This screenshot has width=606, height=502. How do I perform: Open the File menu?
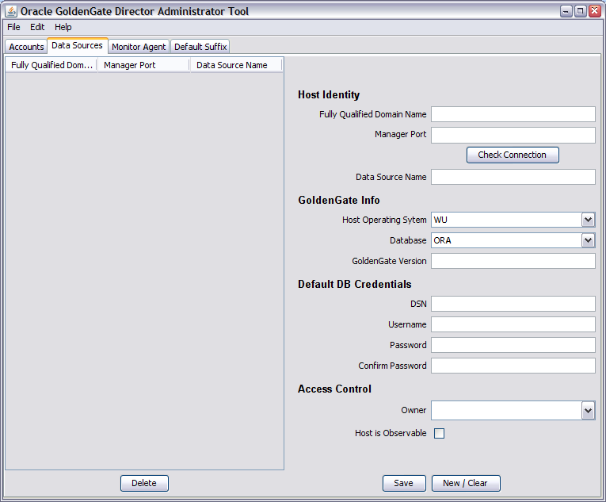13,27
